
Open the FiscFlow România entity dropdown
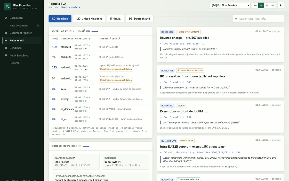coord(230,5)
